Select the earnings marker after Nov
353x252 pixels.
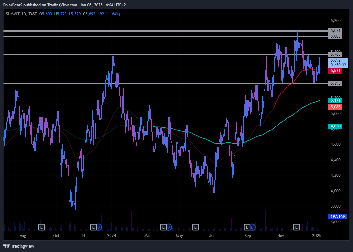(296, 227)
